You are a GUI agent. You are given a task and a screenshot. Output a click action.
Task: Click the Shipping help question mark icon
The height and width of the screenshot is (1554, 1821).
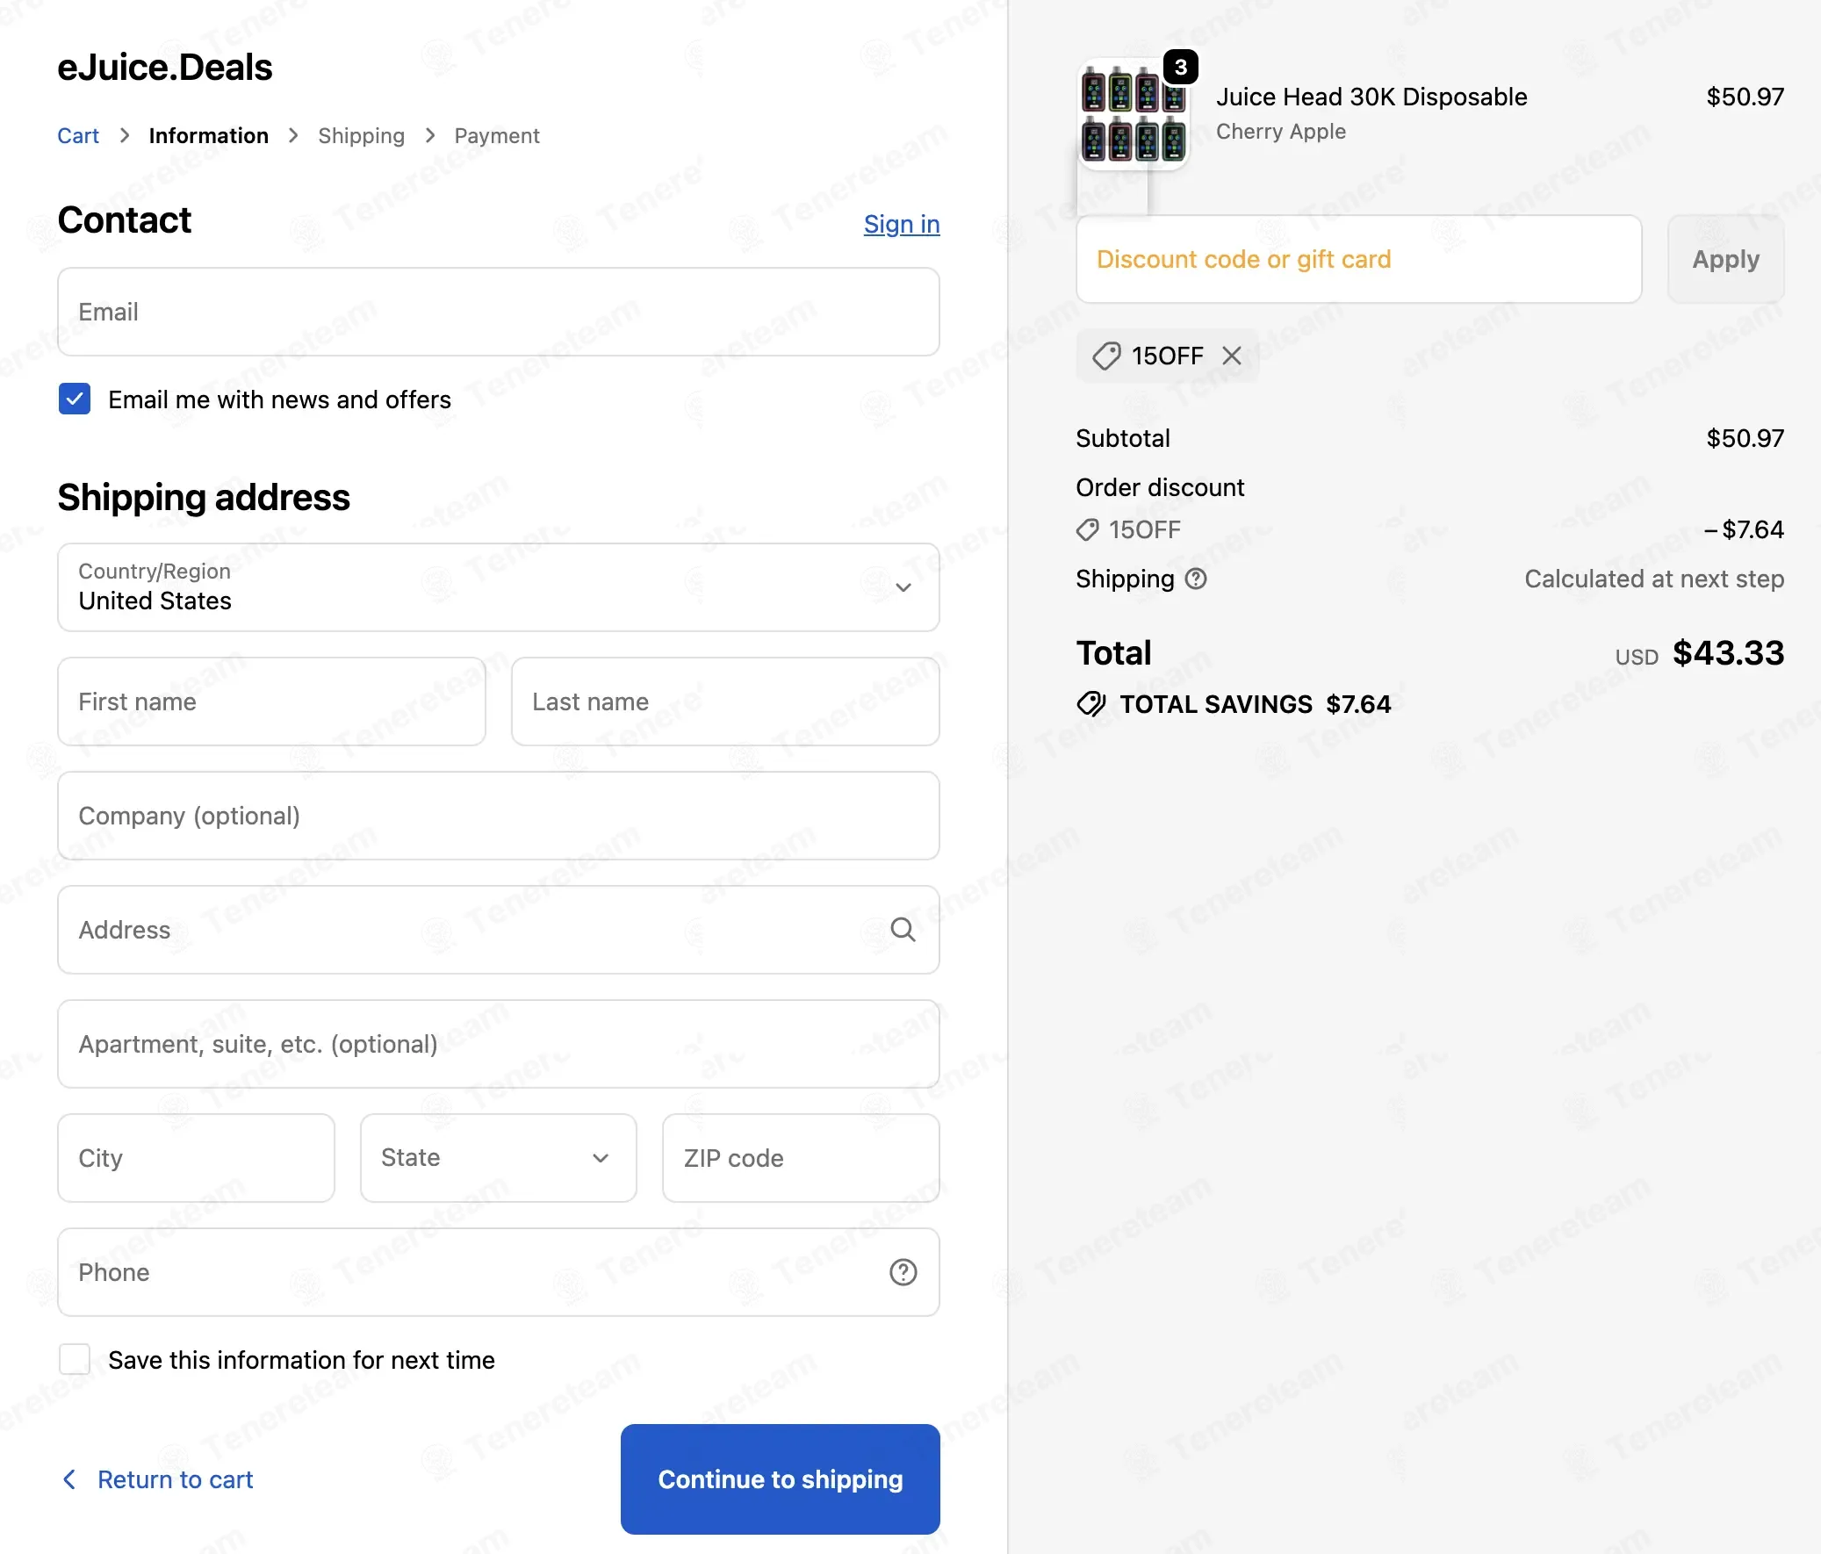pos(1195,579)
